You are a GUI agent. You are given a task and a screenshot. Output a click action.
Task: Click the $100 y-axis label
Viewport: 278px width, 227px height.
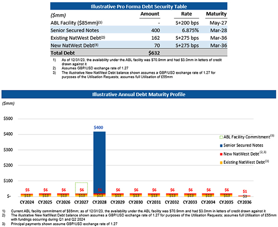(8, 181)
